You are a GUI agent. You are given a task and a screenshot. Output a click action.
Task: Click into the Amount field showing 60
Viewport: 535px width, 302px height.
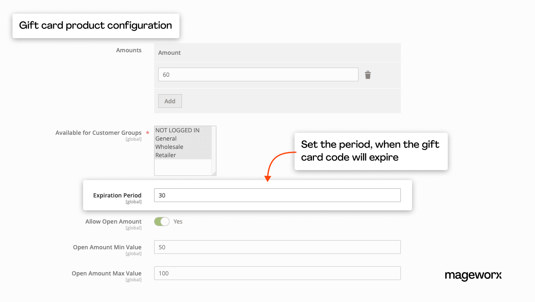click(258, 75)
